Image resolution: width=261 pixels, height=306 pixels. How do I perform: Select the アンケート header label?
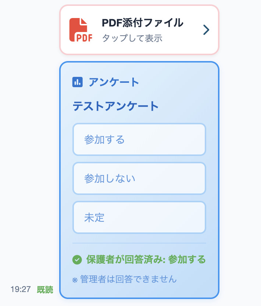[112, 82]
